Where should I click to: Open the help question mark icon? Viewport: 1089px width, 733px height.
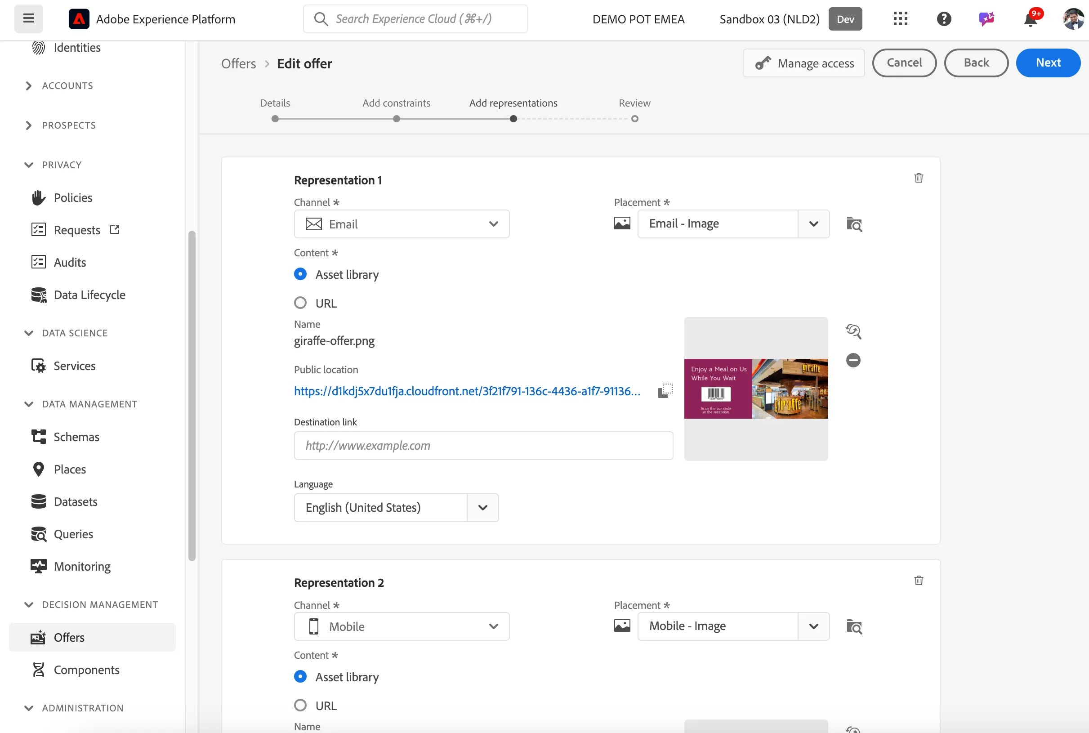click(944, 19)
